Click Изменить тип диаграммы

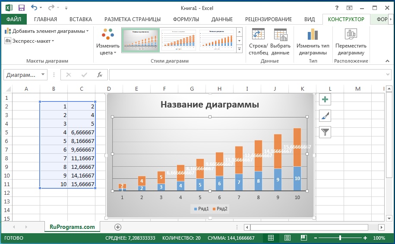[313, 42]
